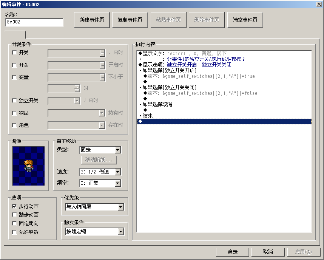The image size is (324, 260).
Task: Select the 显示选项 command line
Action: tap(224, 65)
